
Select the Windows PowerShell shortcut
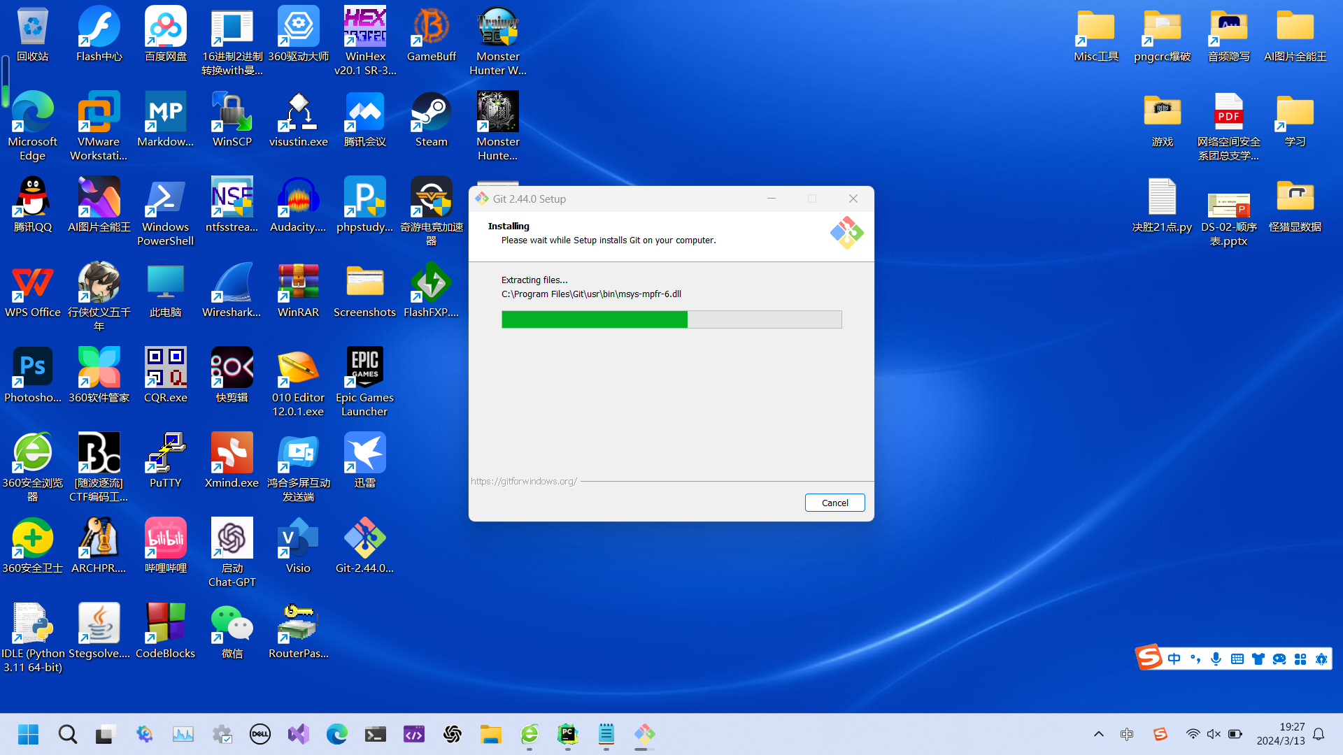(x=166, y=213)
